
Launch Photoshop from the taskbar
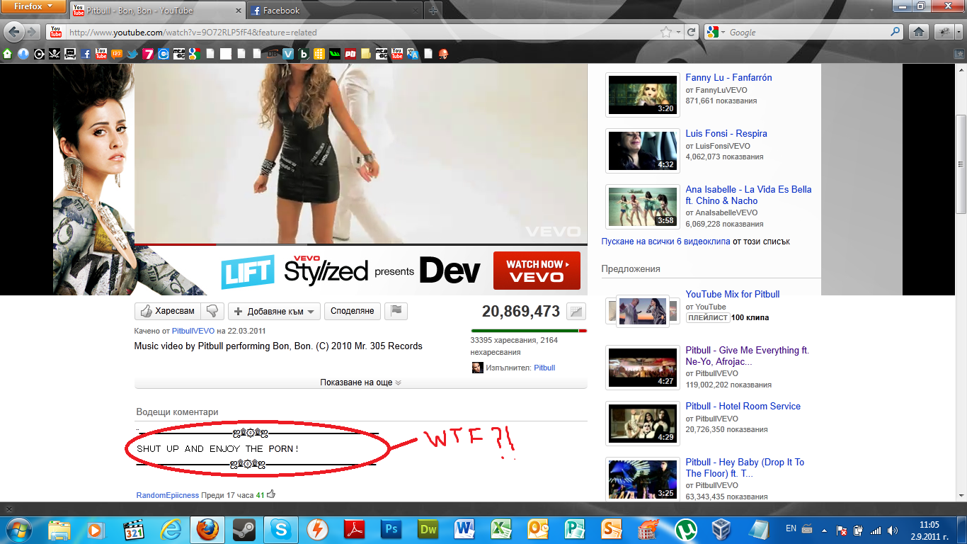tap(391, 529)
